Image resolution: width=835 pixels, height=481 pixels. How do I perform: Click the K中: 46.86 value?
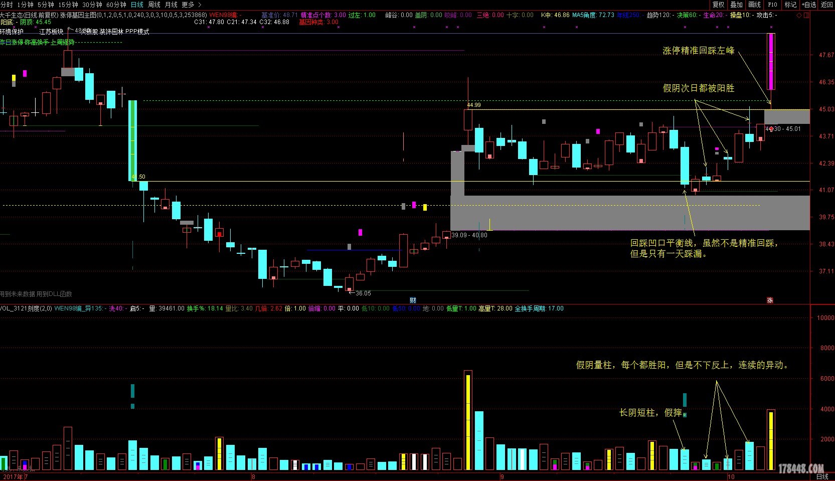(x=555, y=15)
